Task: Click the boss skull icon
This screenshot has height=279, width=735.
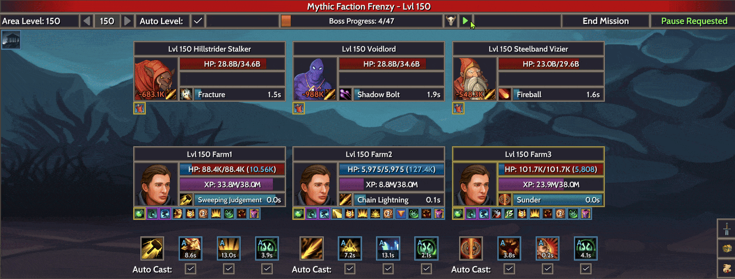Action: point(451,21)
